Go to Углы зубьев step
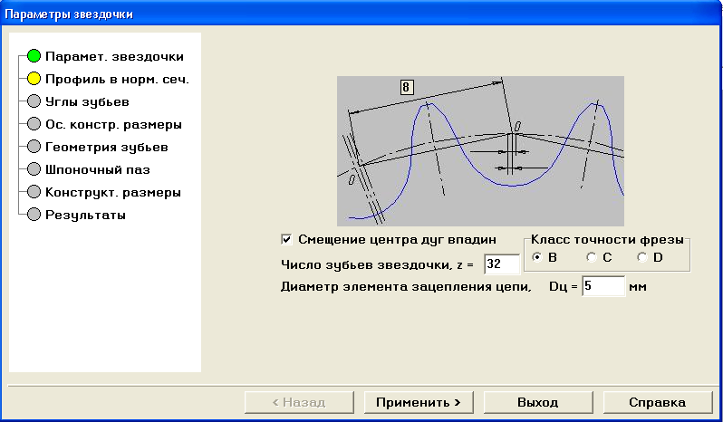The height and width of the screenshot is (422, 723). tap(87, 101)
